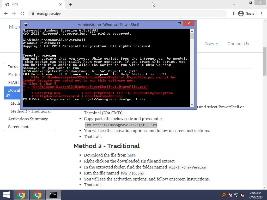Open the Action Center flag icon
This screenshot has height=200, width=267.
[x=230, y=195]
